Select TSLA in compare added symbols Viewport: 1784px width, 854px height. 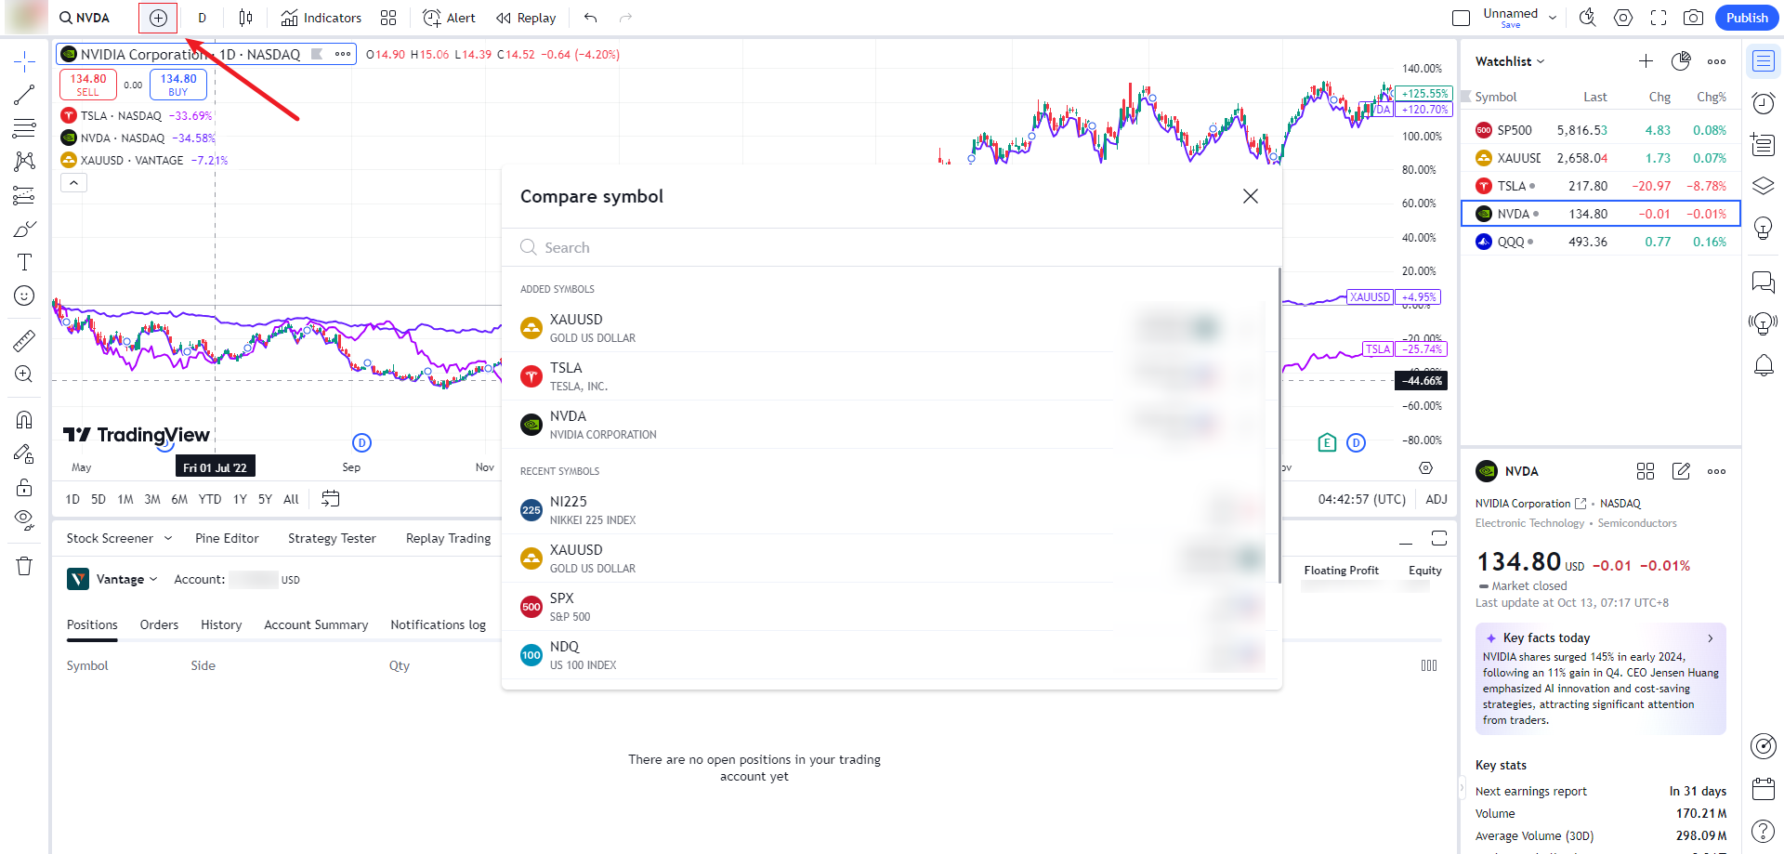(565, 375)
